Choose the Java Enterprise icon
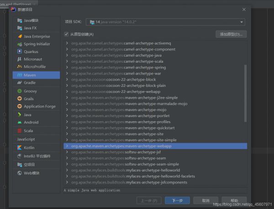274x209 pixels. coord(20,37)
